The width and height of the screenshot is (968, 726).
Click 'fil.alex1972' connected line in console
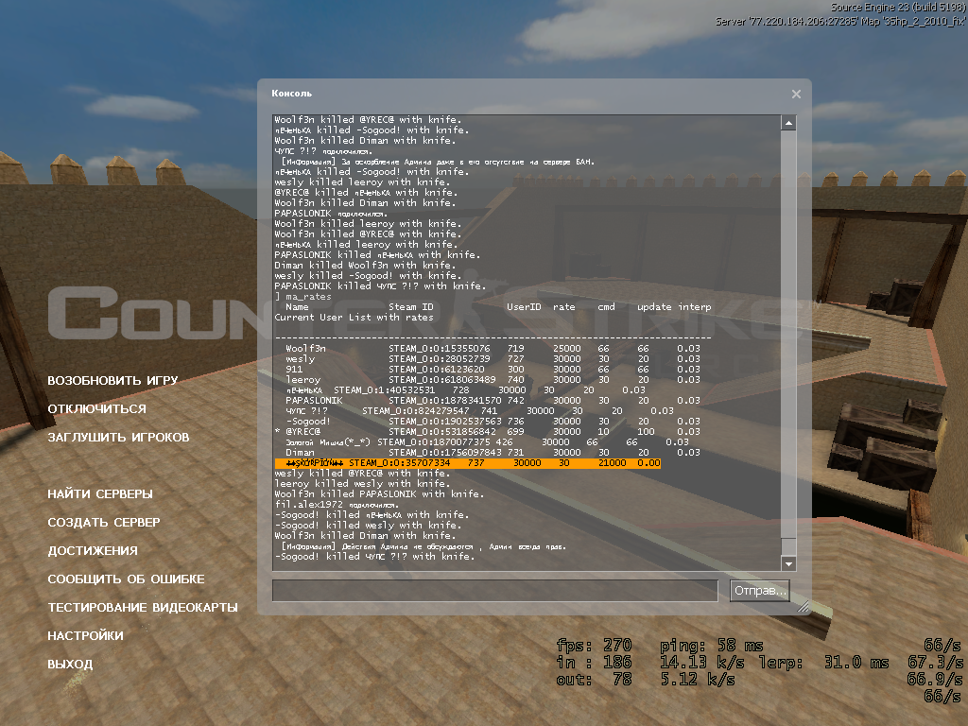(337, 505)
